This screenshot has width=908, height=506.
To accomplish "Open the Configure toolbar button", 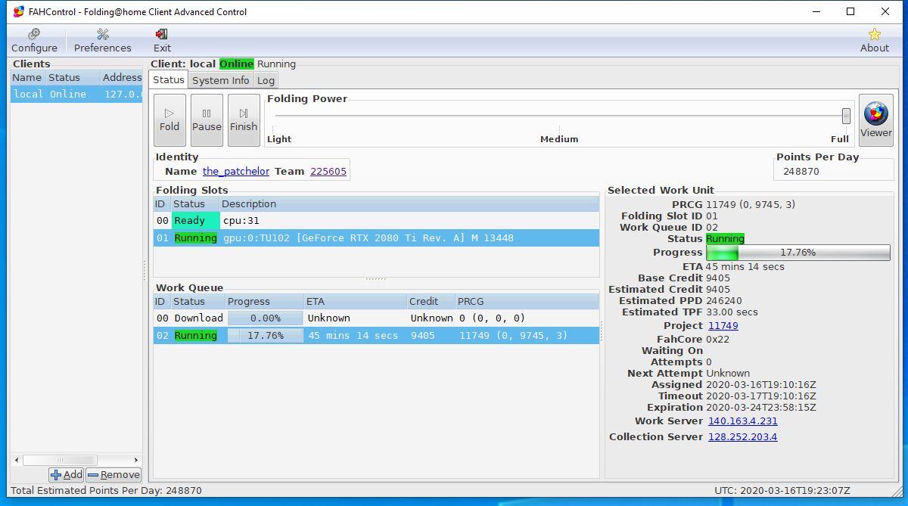I will pyautogui.click(x=34, y=41).
